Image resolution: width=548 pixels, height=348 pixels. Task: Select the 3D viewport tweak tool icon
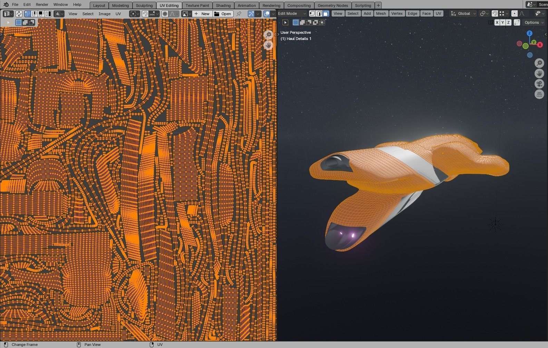285,22
